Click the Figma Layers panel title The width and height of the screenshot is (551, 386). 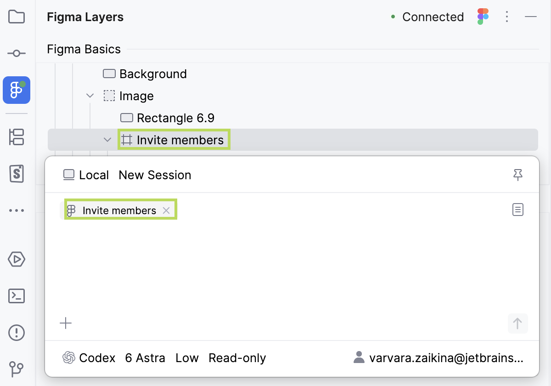point(85,17)
